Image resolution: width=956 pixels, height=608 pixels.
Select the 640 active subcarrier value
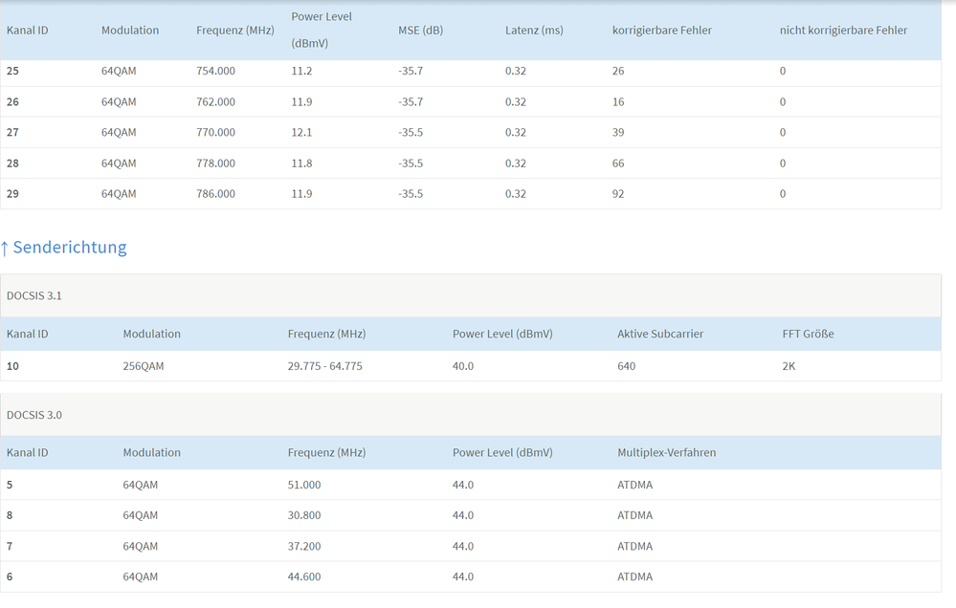tap(627, 366)
